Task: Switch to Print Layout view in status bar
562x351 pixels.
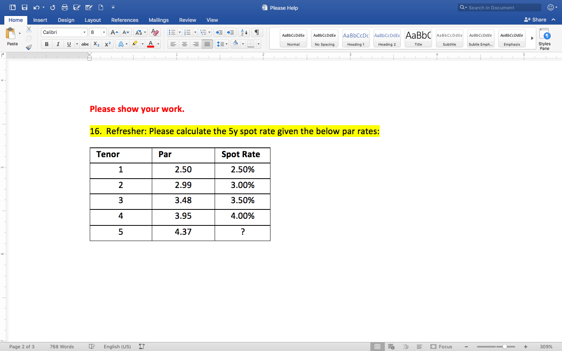Action: (377, 346)
